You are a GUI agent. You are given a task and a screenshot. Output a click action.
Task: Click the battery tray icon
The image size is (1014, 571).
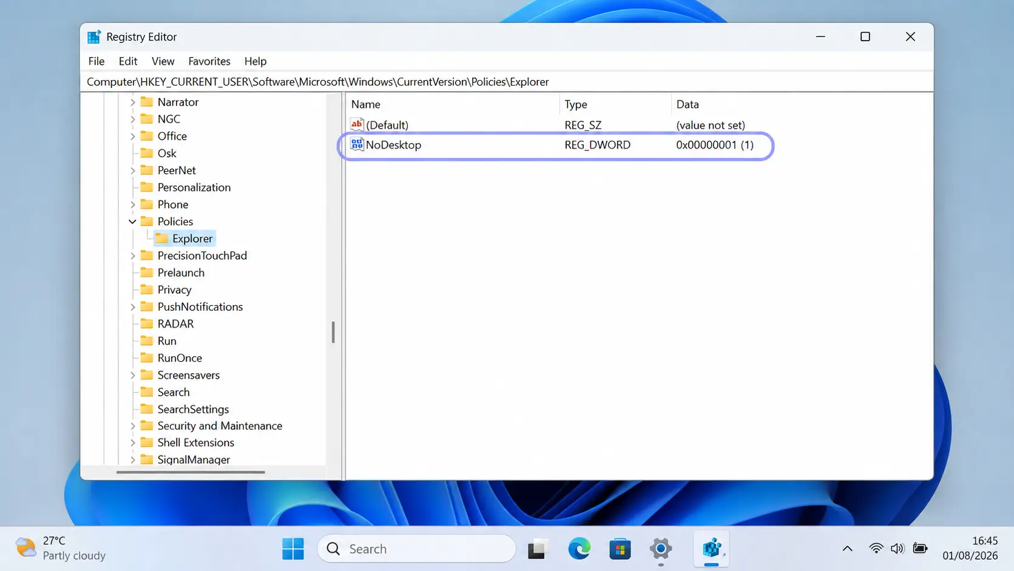(920, 548)
